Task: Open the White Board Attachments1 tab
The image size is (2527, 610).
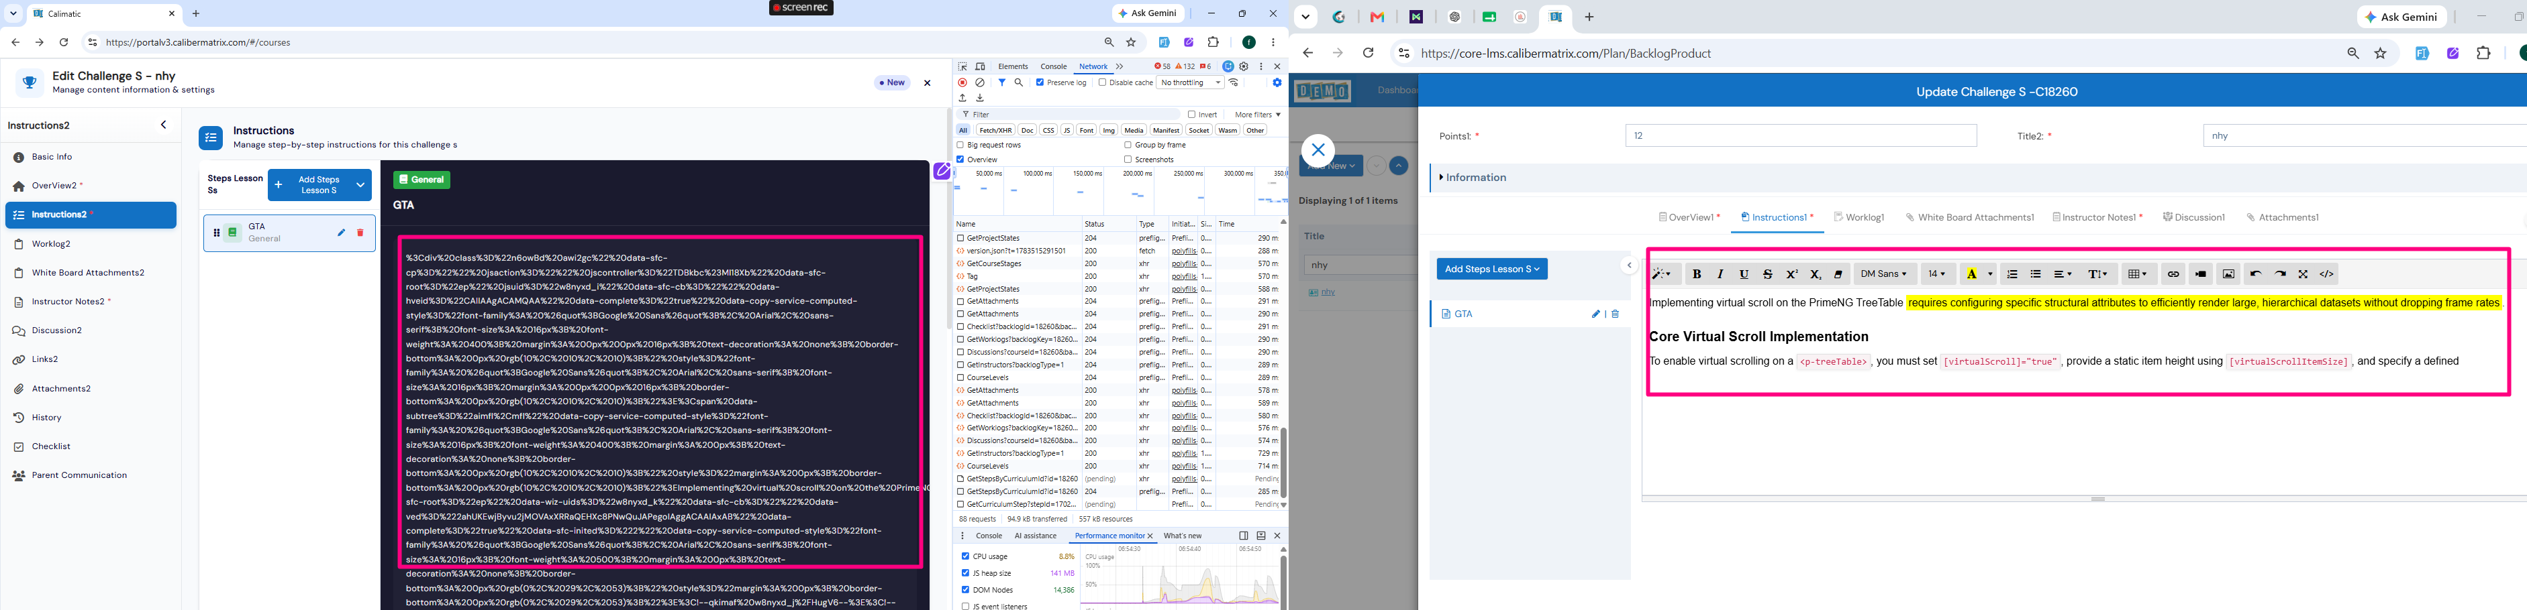Action: click(1970, 217)
